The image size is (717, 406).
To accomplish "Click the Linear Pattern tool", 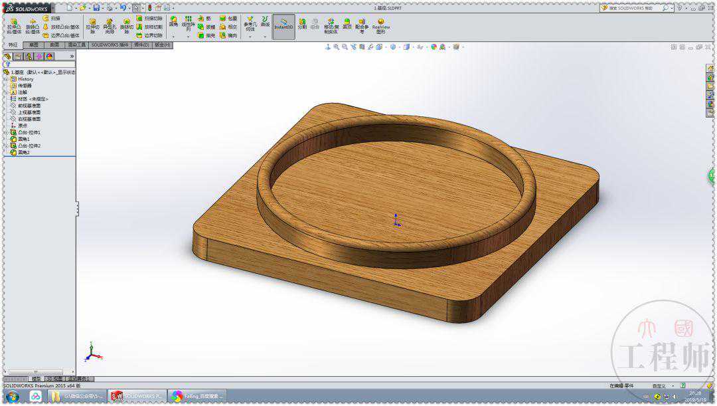I will click(189, 23).
